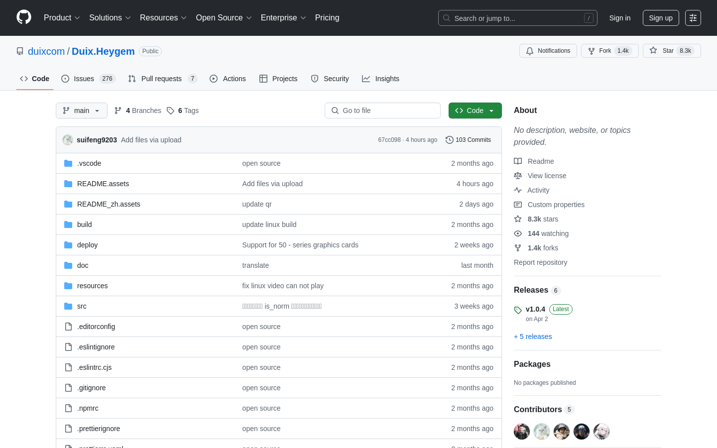Click the Sign up button
The width and height of the screenshot is (717, 448).
(661, 18)
